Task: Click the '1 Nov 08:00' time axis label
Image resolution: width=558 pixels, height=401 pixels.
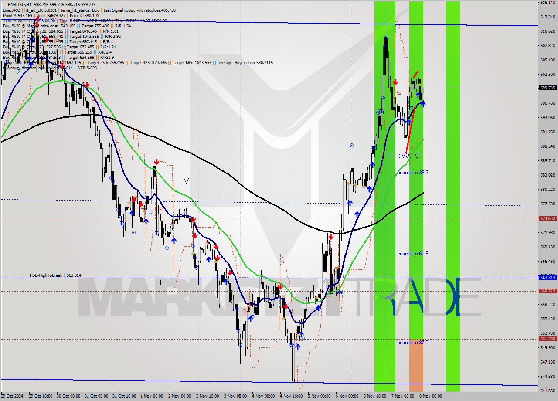Action: pos(152,396)
